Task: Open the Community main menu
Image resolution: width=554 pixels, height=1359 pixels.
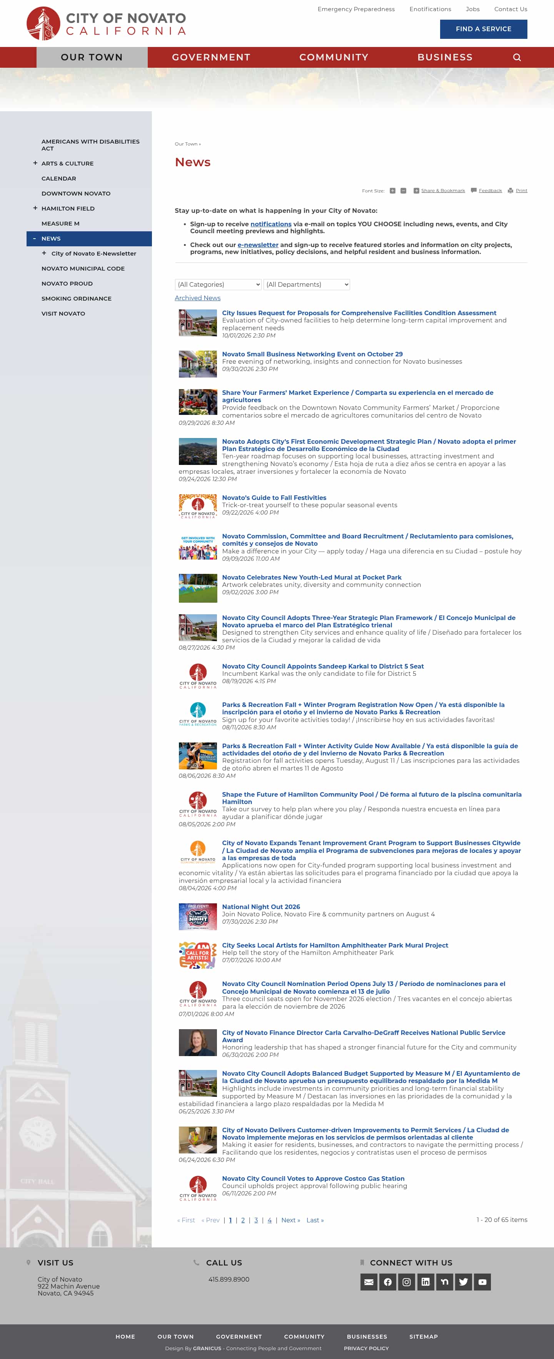Action: click(334, 57)
